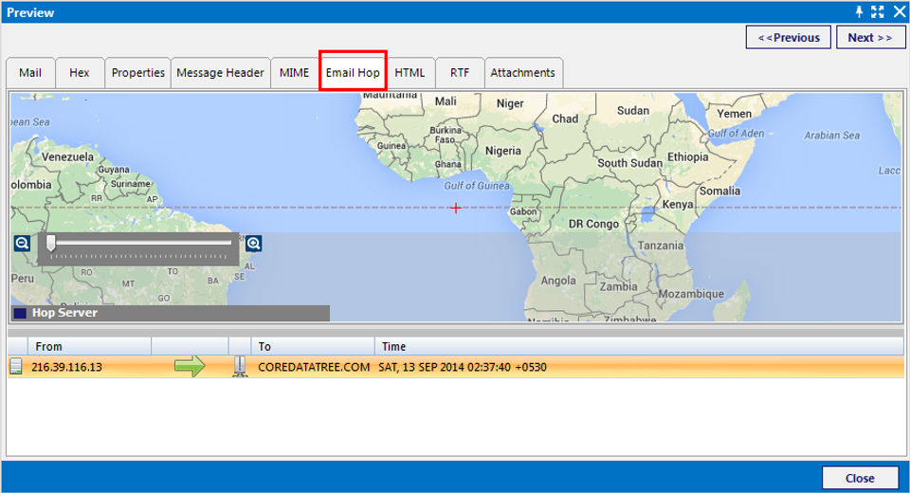Click the map zoom slider handle
910x493 pixels.
[51, 243]
